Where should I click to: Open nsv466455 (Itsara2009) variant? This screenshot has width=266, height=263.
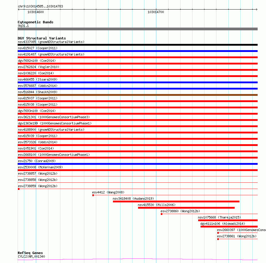(x=38, y=79)
